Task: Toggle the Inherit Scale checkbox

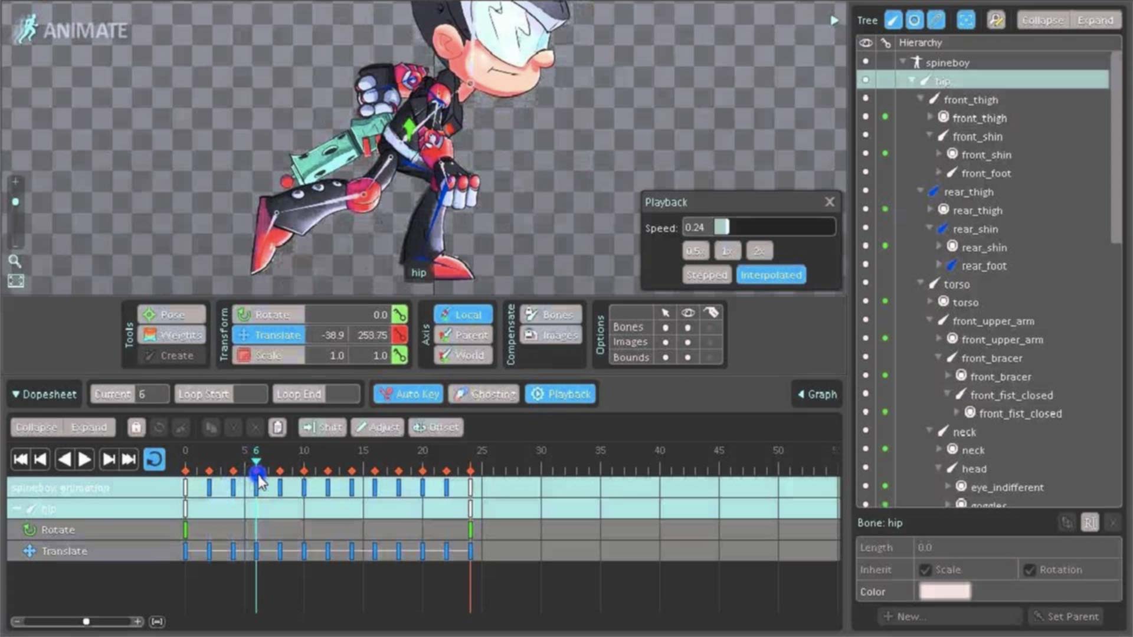Action: pyautogui.click(x=925, y=570)
